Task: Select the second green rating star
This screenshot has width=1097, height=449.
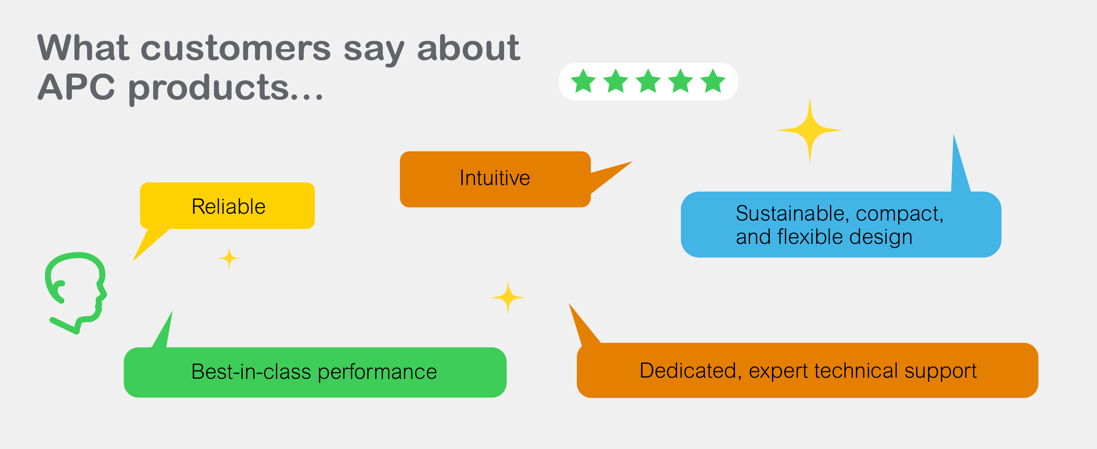Action: (x=615, y=81)
